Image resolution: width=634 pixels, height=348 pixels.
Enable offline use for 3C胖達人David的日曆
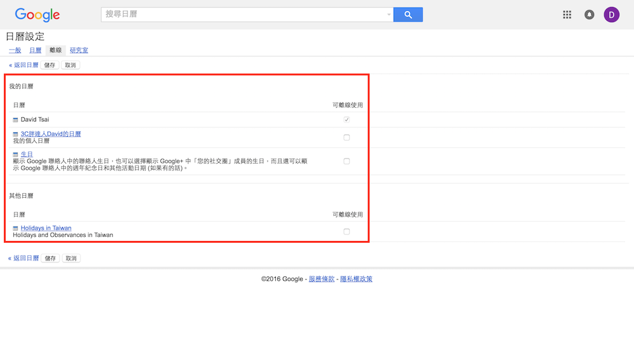point(347,138)
